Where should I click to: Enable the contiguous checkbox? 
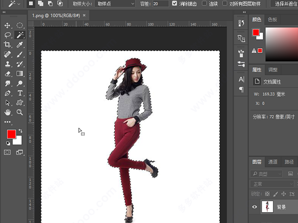point(204,3)
